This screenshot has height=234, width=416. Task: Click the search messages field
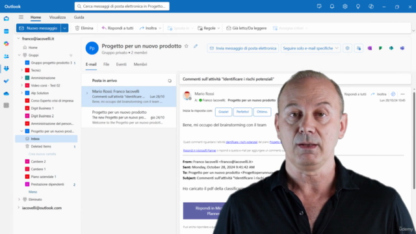pyautogui.click(x=122, y=6)
